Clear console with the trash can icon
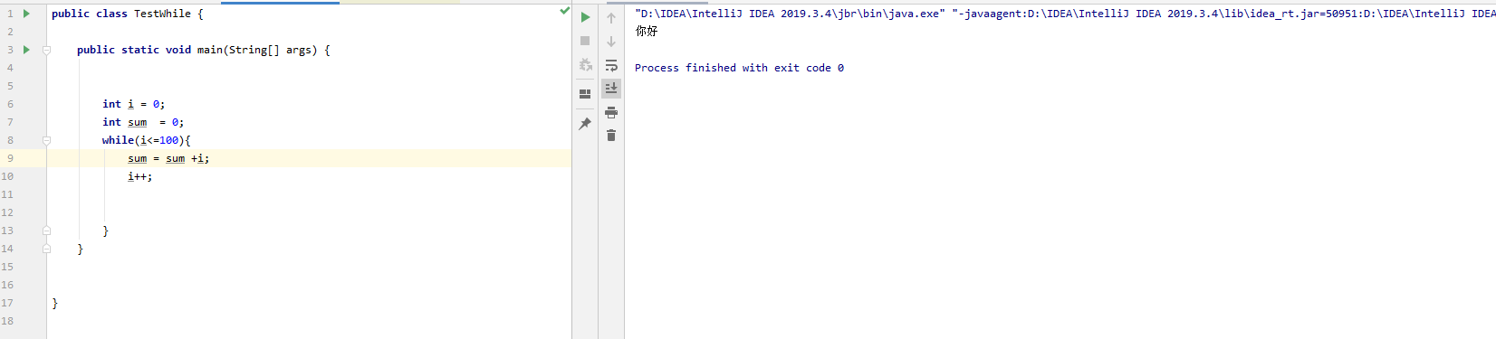The image size is (1496, 339). pos(611,136)
